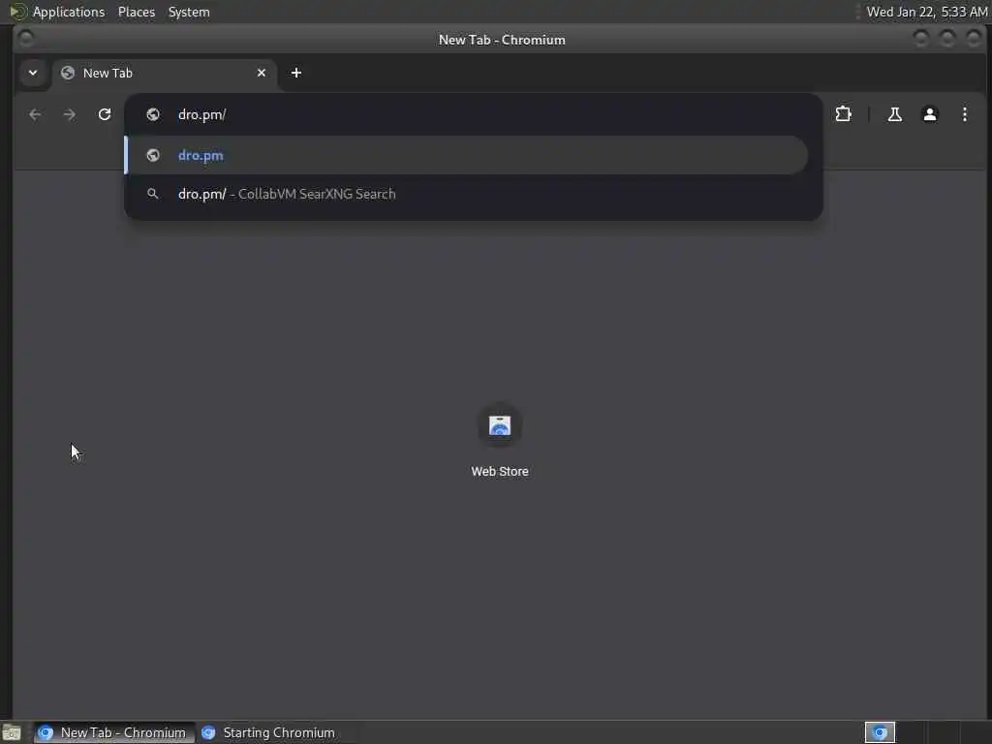
Task: Click the globe icon beside dro.pm suggestion
Action: click(x=153, y=155)
